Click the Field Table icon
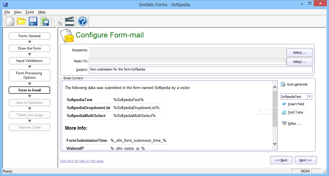 284,113
